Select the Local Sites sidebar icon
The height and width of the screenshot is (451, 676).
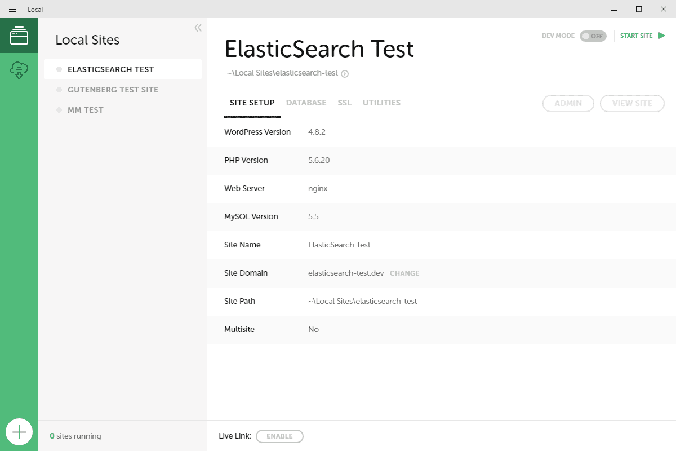(19, 36)
